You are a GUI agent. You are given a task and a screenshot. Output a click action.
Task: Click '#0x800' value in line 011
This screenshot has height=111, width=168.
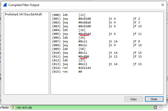tap(84, 57)
